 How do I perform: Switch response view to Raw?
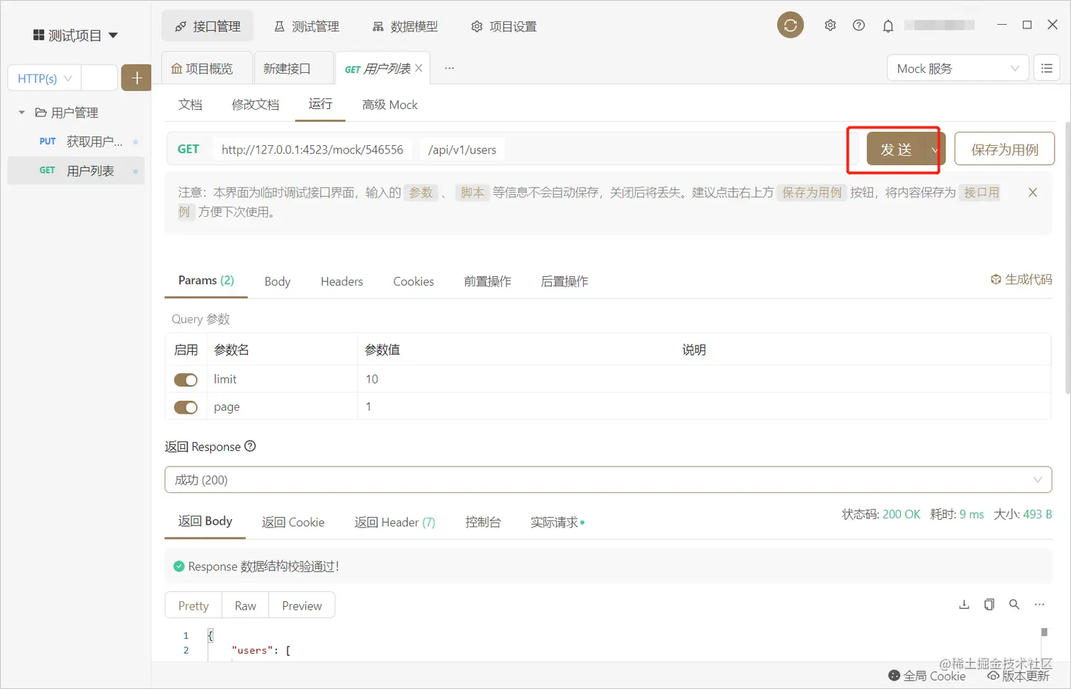246,605
